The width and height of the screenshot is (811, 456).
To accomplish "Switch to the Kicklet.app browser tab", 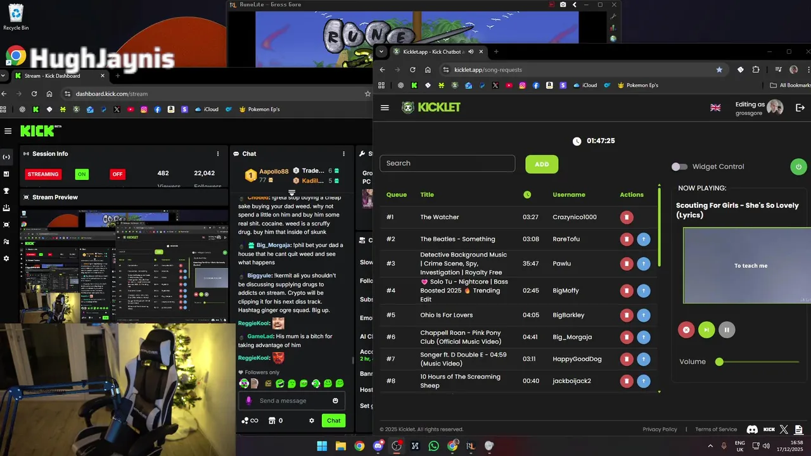I will pyautogui.click(x=437, y=52).
